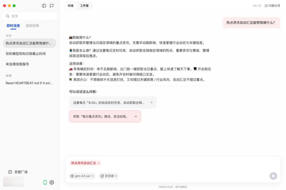This screenshot has height=190, width=286.
Task: Click the search magnifier icon
Action: tap(8, 16)
